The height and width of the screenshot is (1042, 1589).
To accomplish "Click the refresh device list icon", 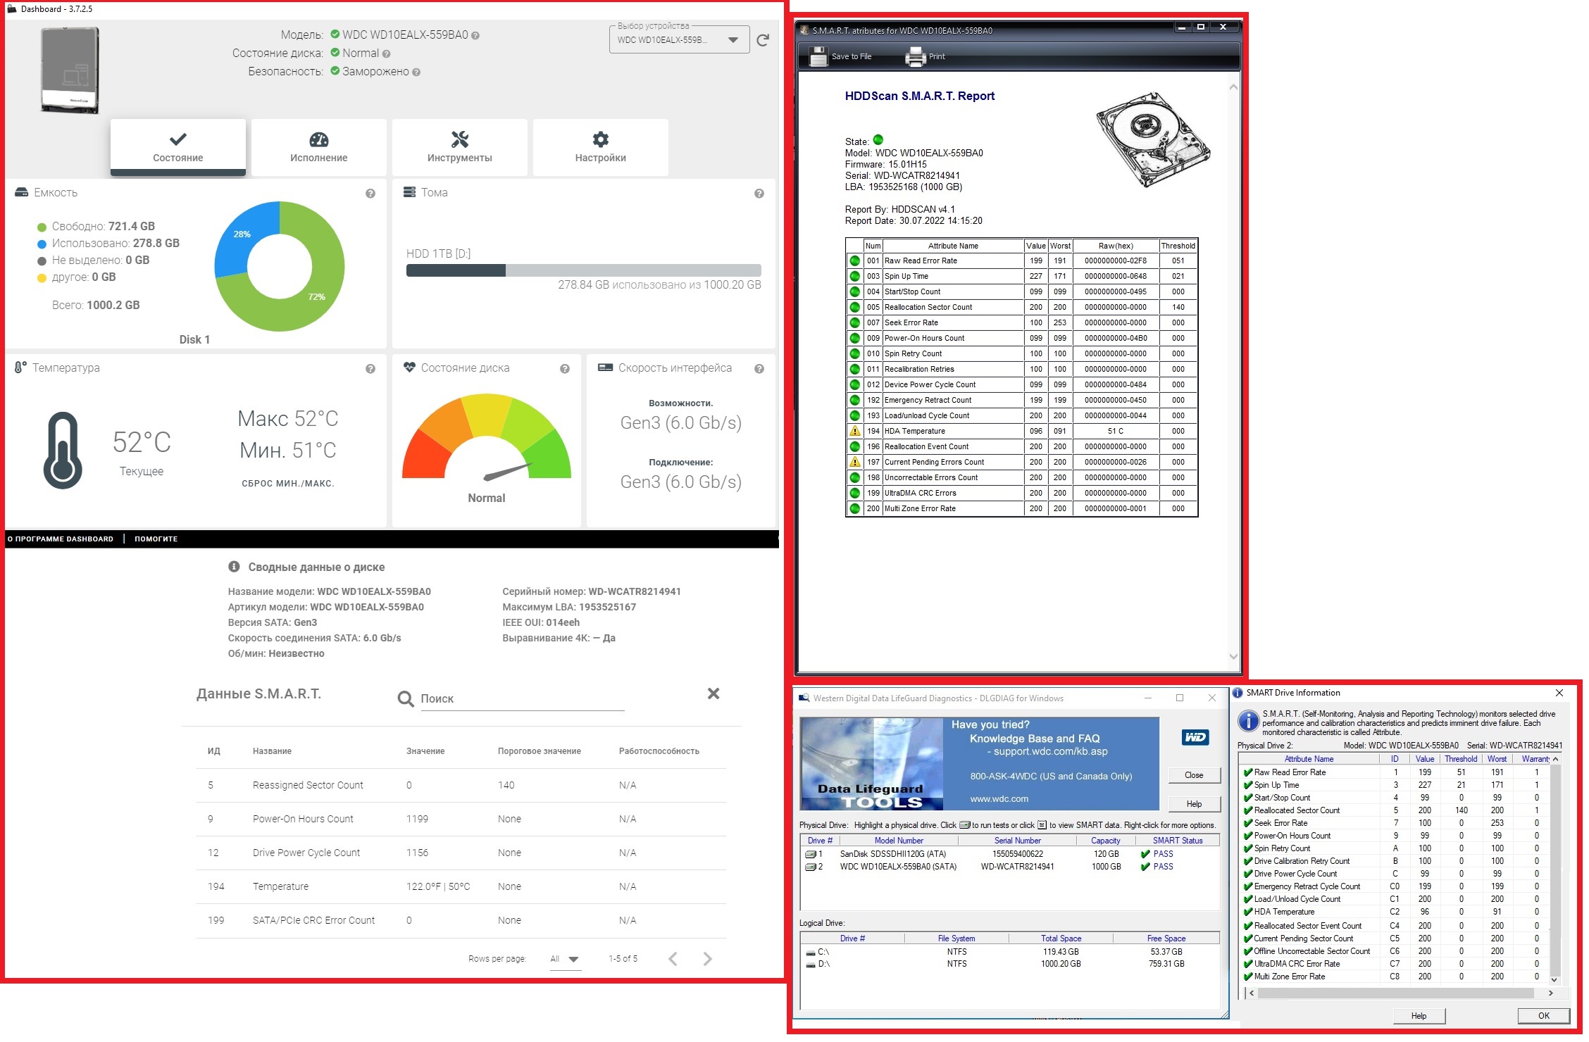I will [x=763, y=41].
